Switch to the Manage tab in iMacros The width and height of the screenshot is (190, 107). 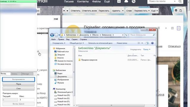27,74
